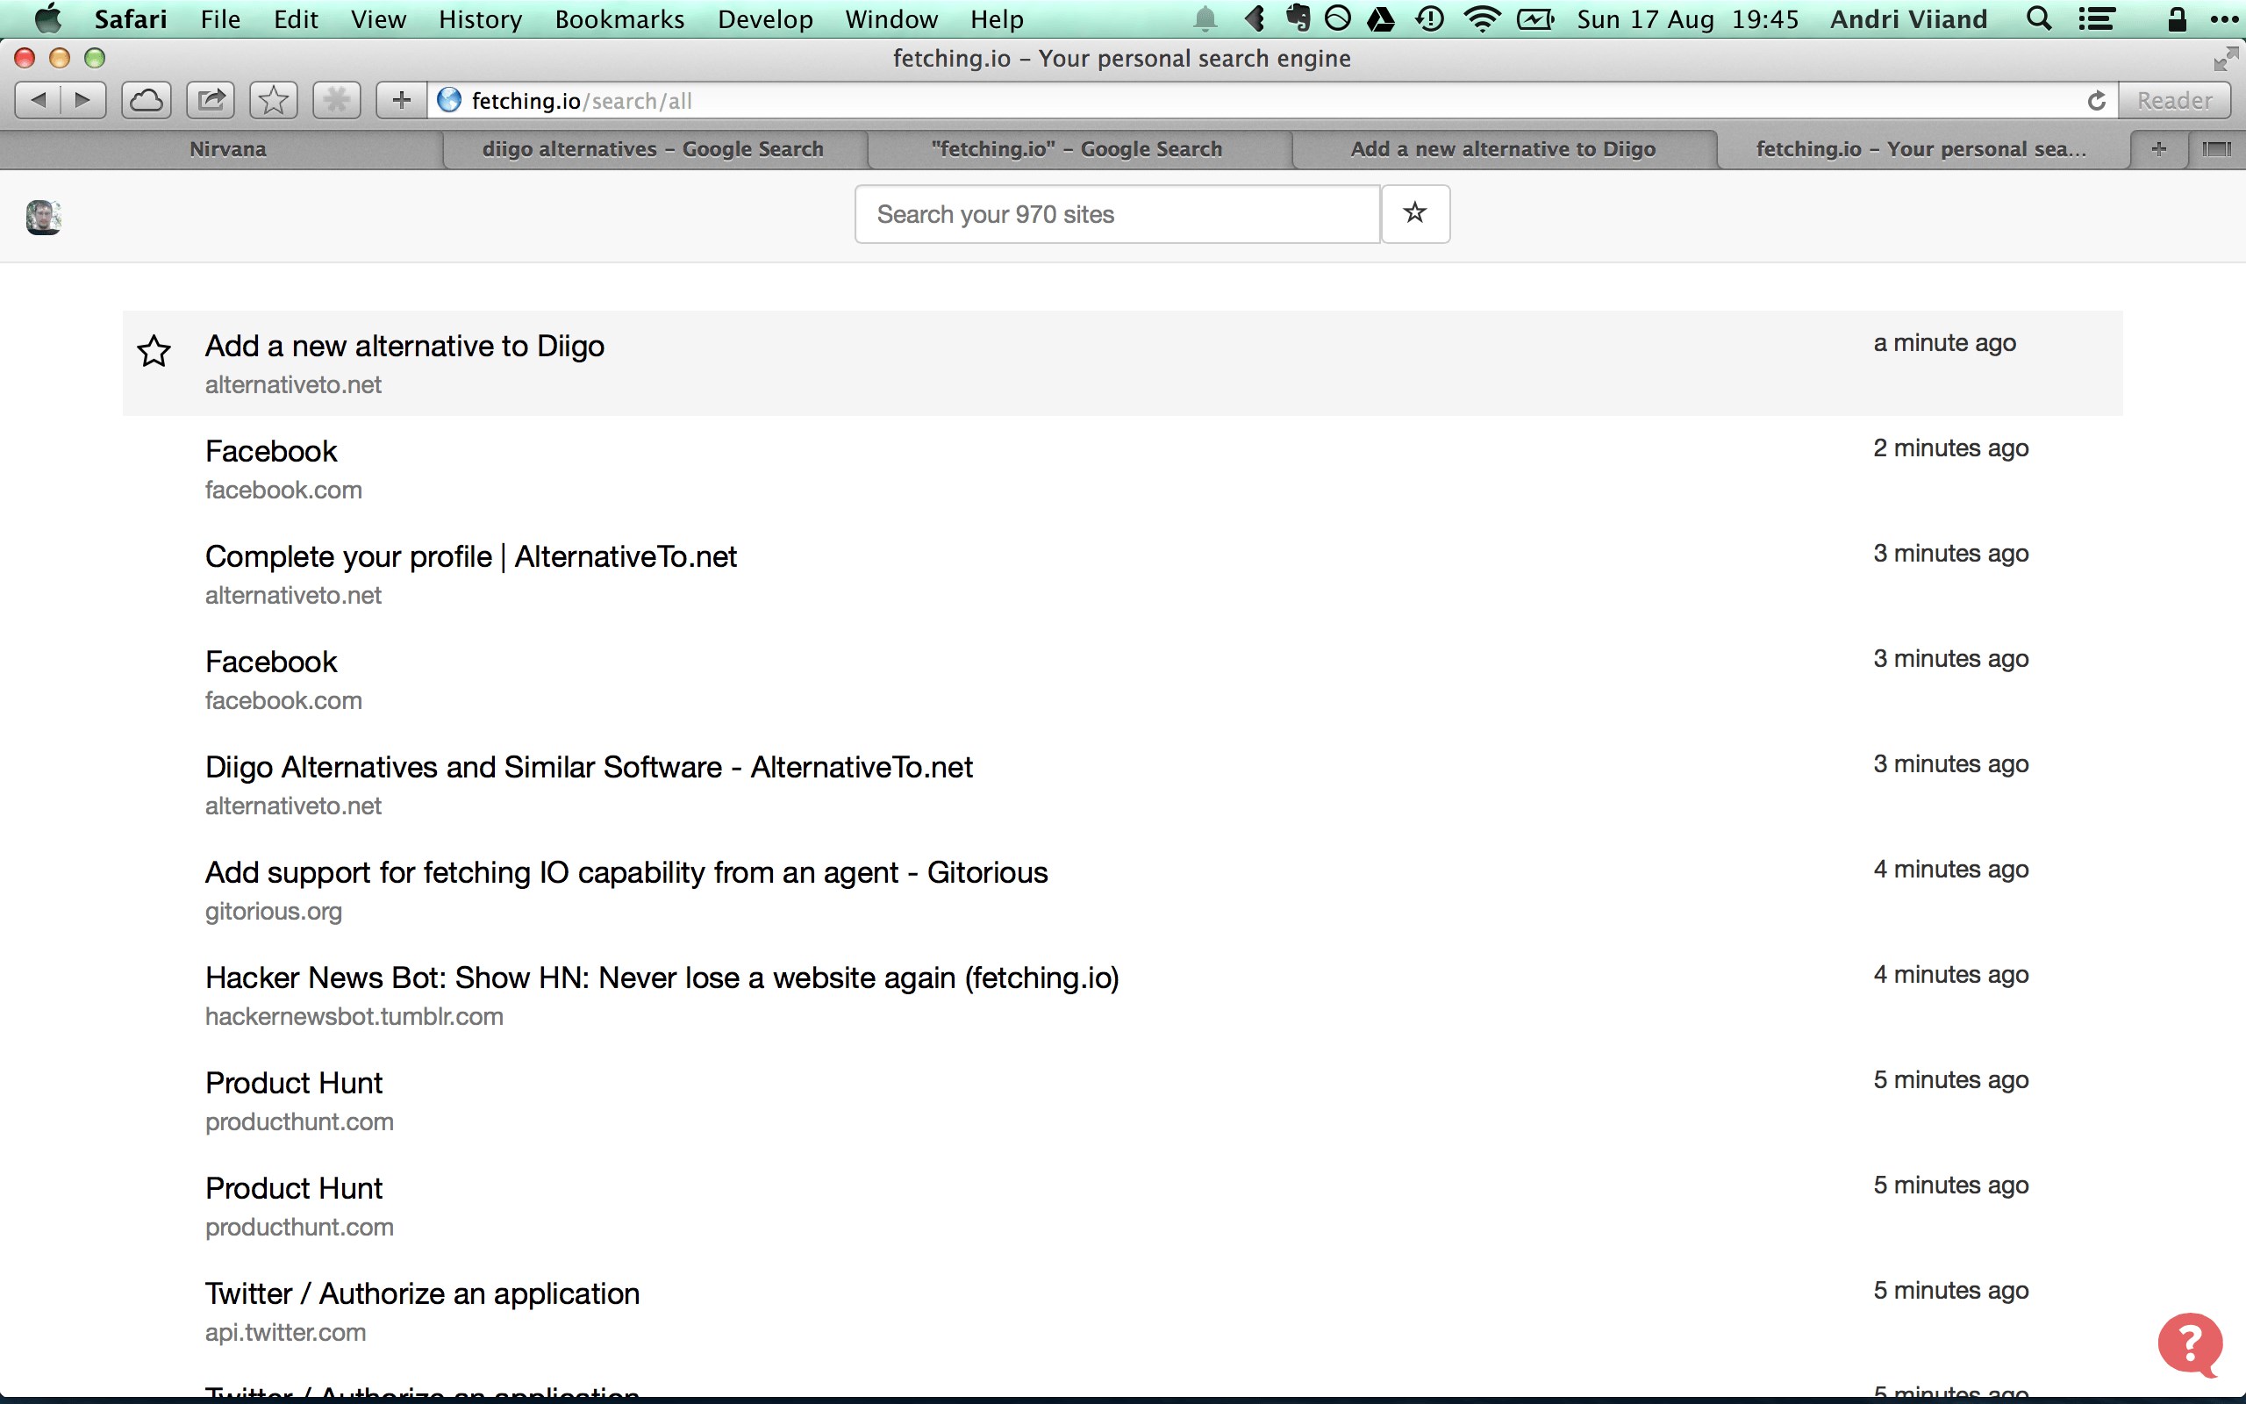2246x1404 pixels.
Task: Open the Wi-Fi status menu
Action: pyautogui.click(x=1482, y=18)
